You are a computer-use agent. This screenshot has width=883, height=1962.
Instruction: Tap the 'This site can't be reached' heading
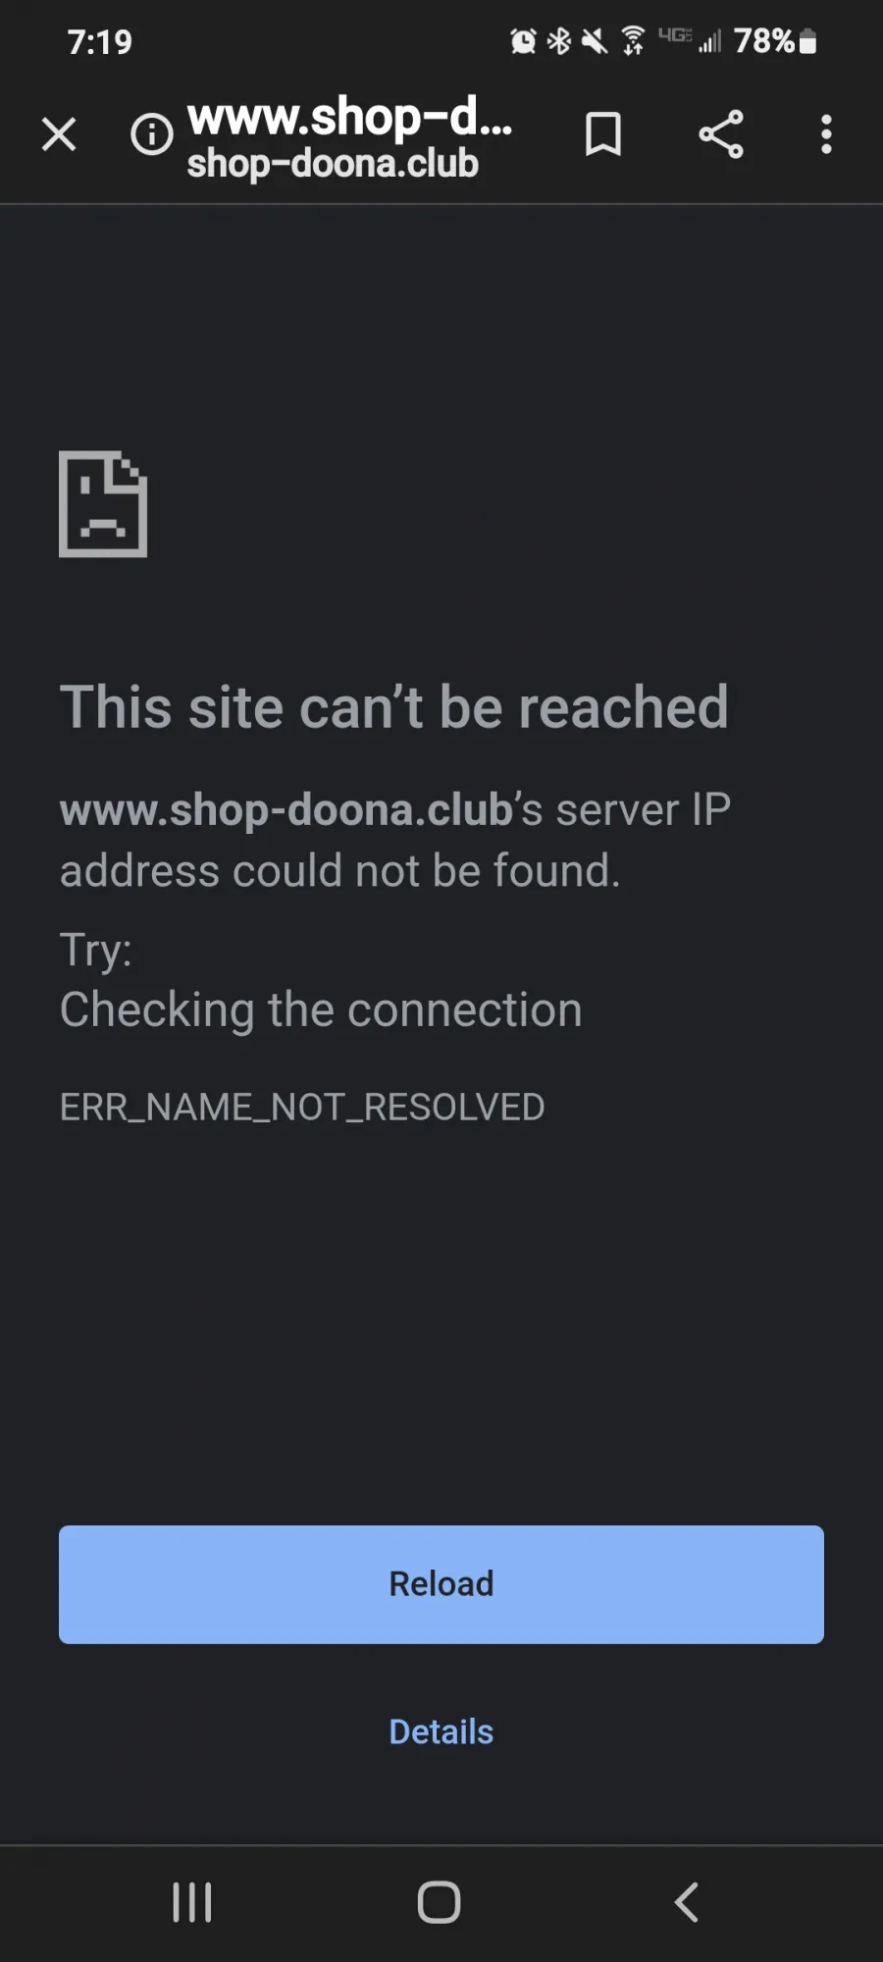click(x=394, y=707)
